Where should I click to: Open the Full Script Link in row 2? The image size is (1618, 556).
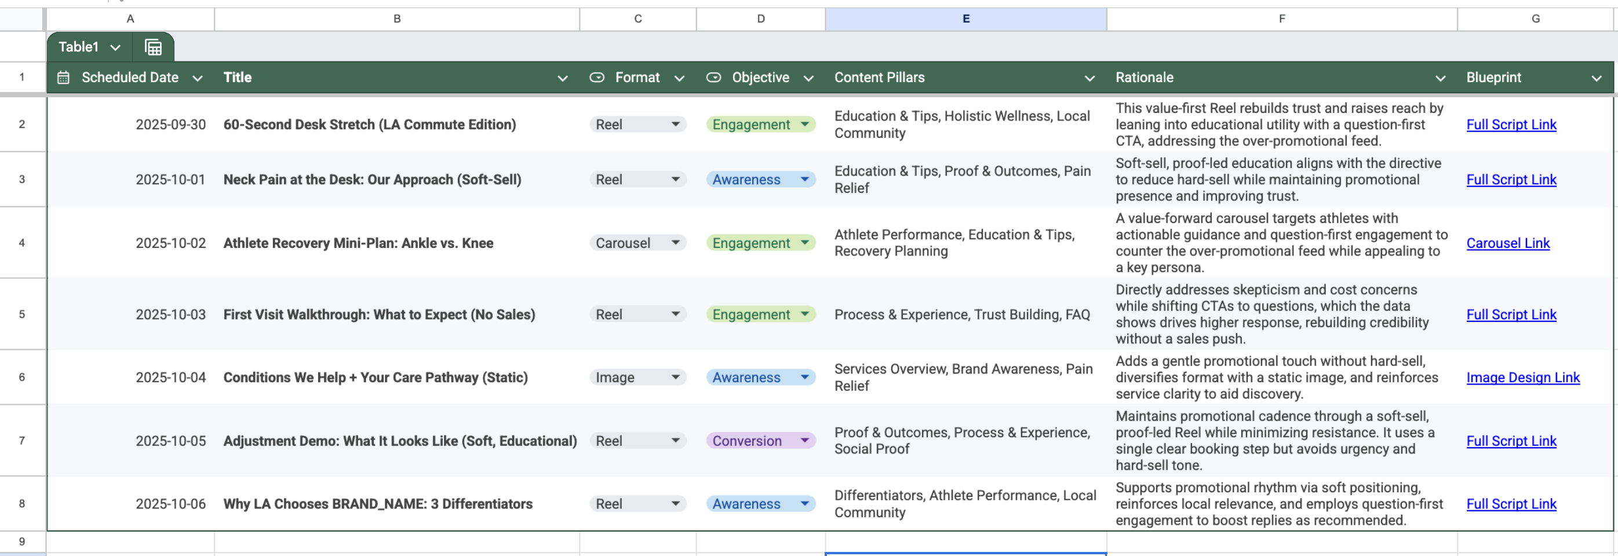[1511, 125]
